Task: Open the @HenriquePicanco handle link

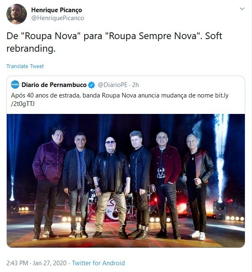Action: pyautogui.click(x=58, y=18)
